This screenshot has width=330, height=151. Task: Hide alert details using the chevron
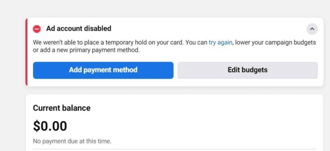(x=312, y=29)
